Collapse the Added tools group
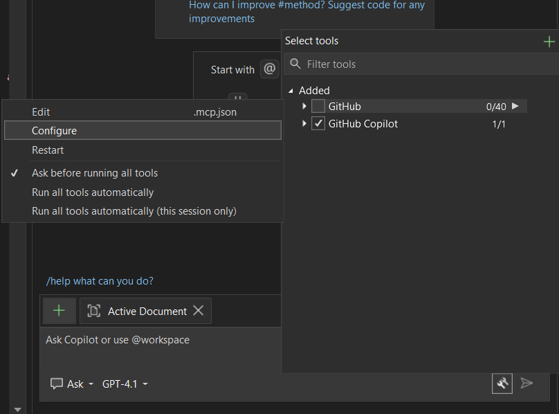 pyautogui.click(x=292, y=90)
